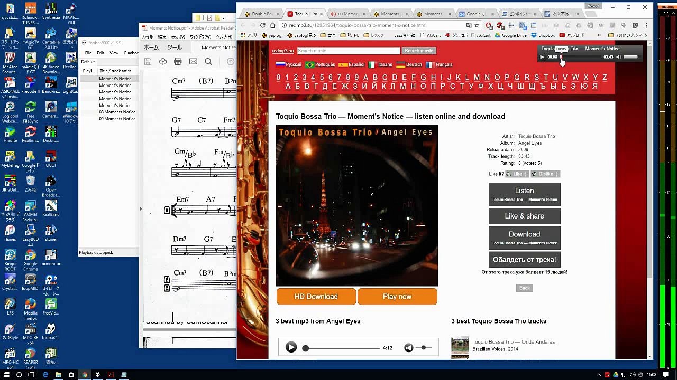This screenshot has width=677, height=380.
Task: Click cloud upload icon in Acrobat Reader
Action: pyautogui.click(x=163, y=62)
